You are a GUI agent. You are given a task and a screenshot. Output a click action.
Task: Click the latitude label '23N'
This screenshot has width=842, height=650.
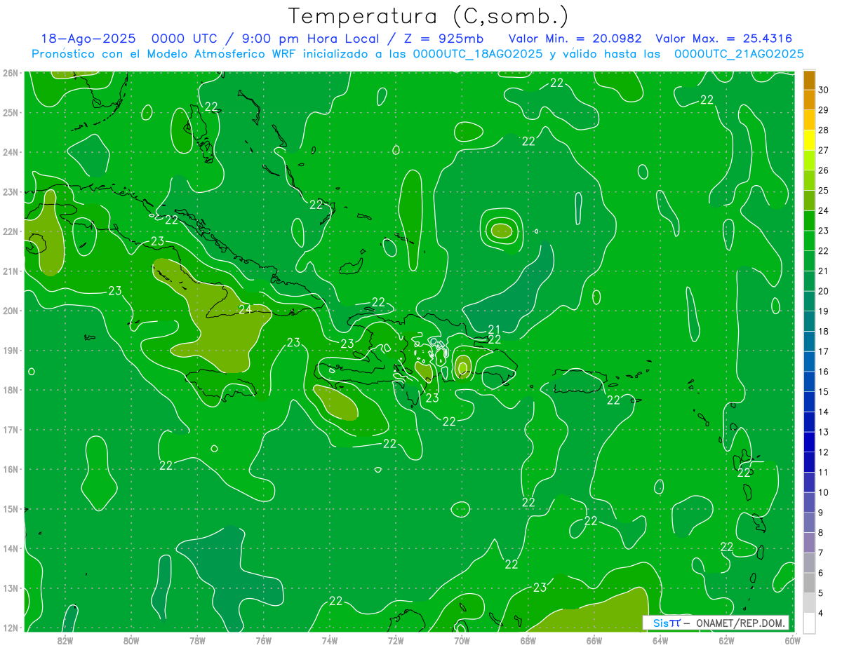11,192
